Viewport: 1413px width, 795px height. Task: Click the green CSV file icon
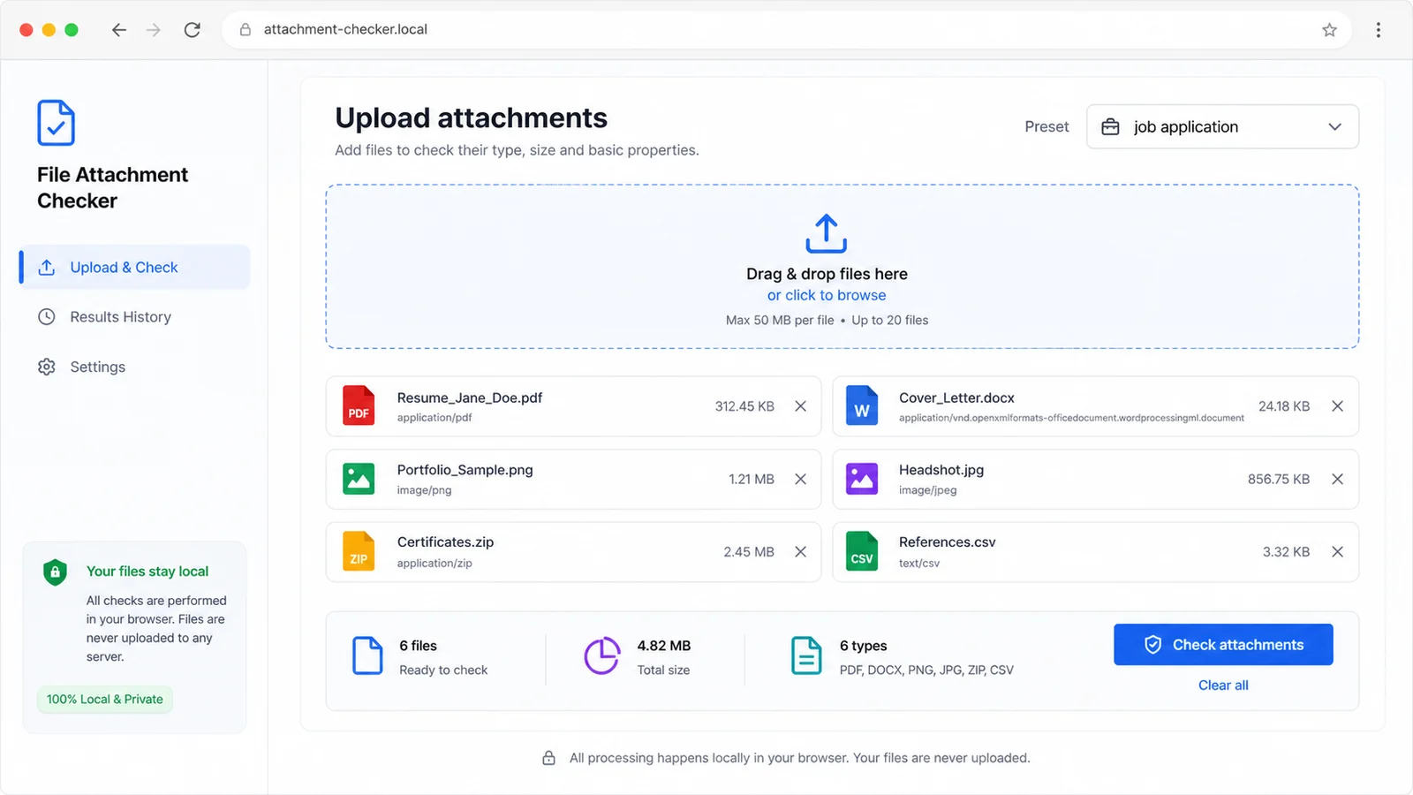coord(861,551)
